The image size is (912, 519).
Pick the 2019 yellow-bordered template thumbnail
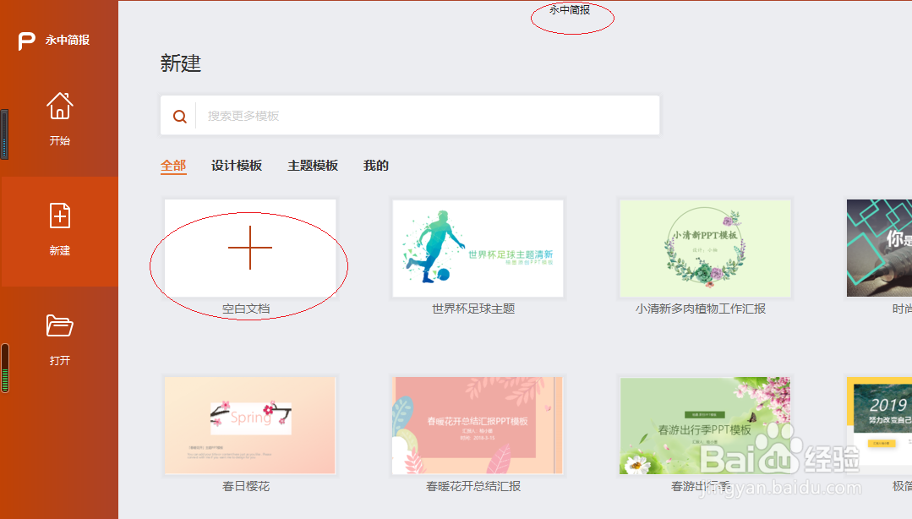coord(879,425)
